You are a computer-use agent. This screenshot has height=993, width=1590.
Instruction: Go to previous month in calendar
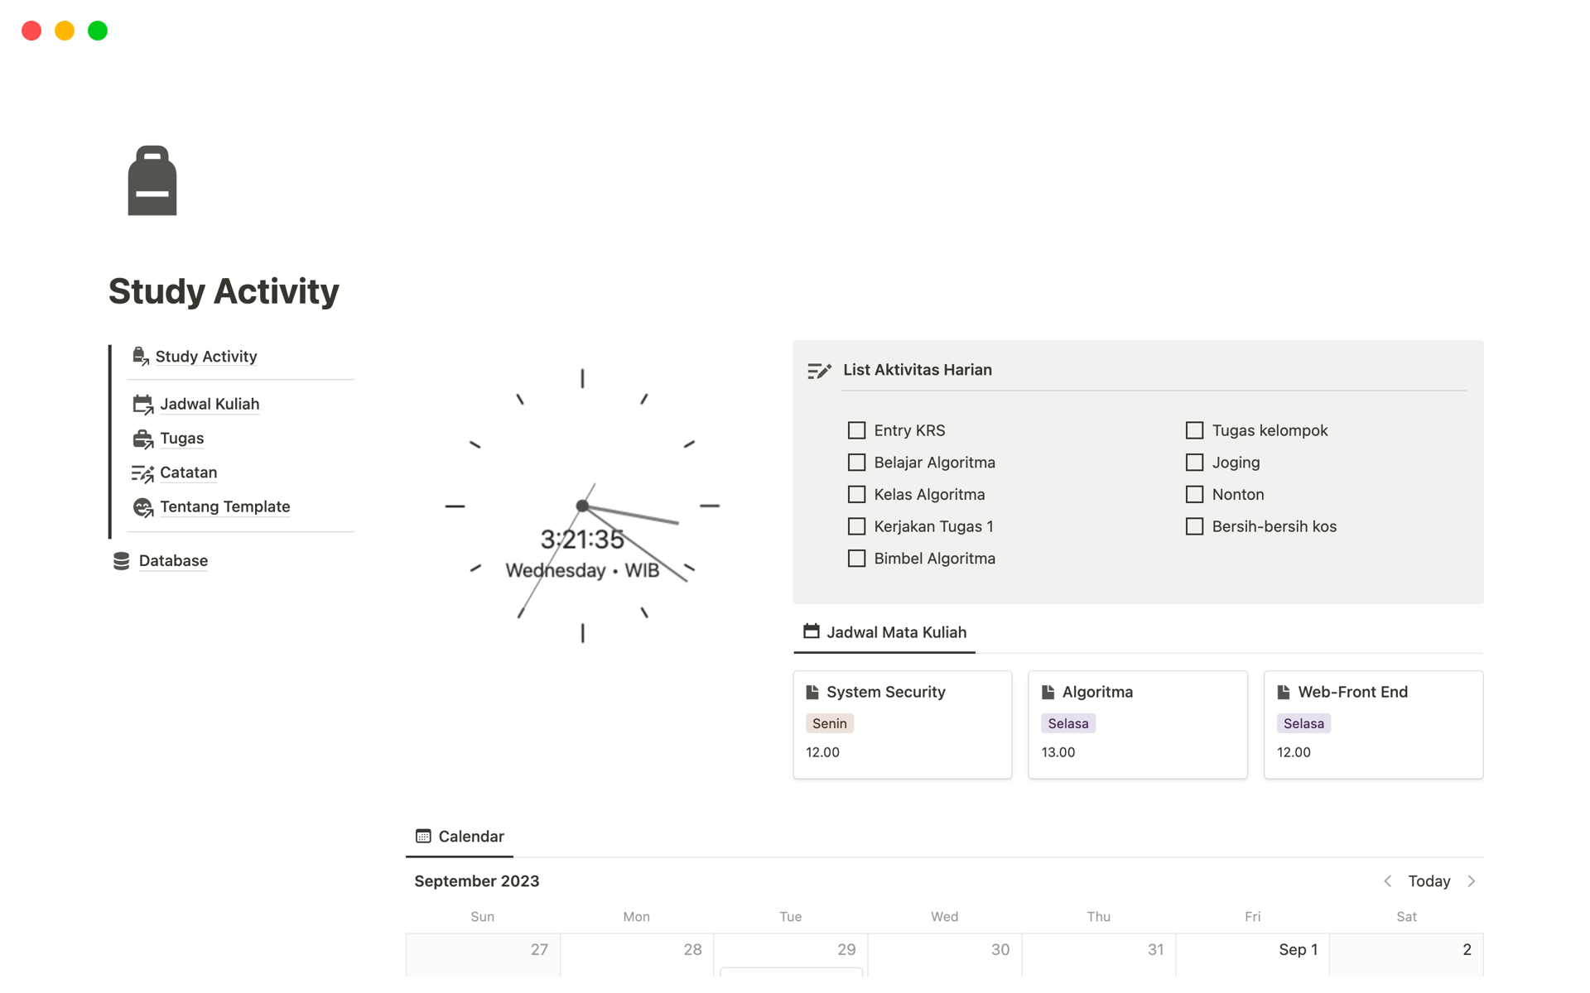pos(1387,881)
